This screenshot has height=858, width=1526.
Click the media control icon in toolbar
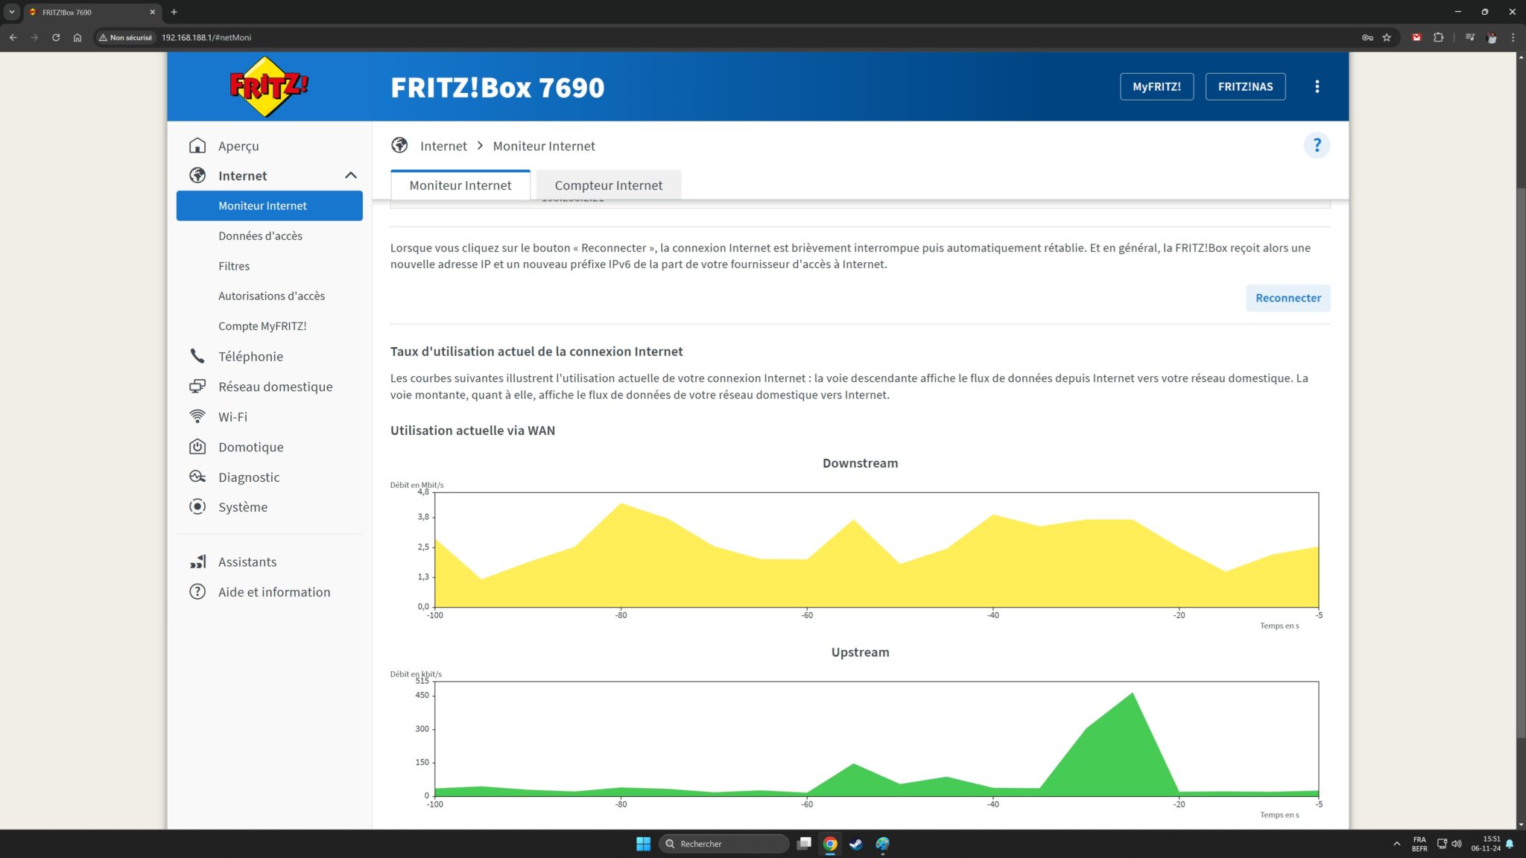point(1469,37)
